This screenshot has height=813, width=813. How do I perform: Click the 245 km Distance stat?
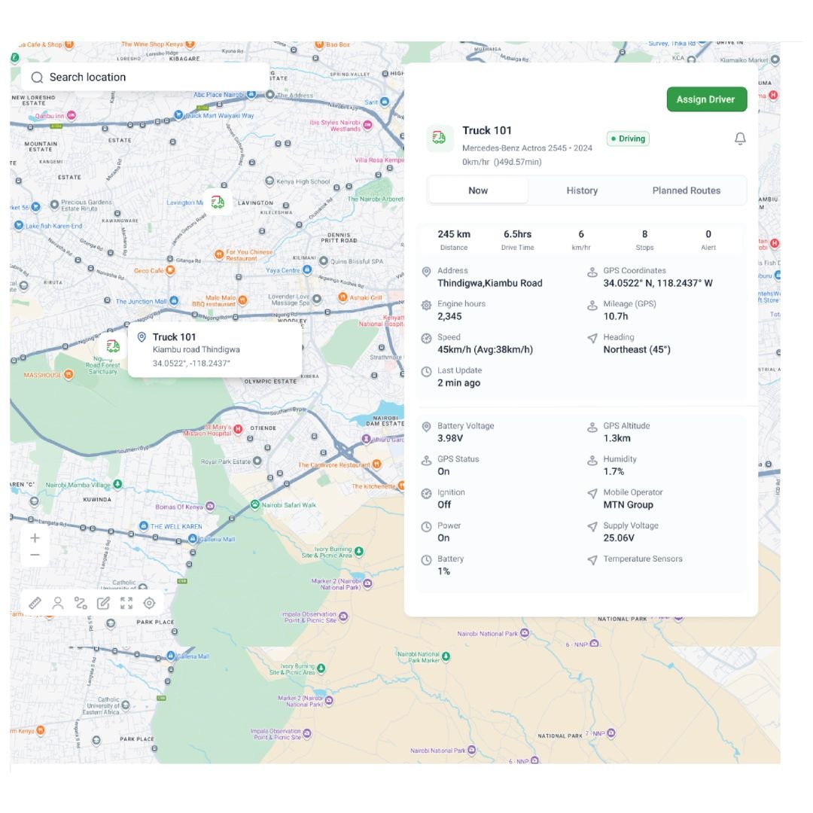[454, 240]
